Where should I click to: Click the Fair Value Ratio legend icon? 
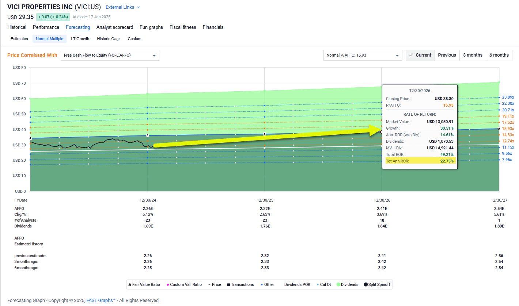click(x=130, y=284)
